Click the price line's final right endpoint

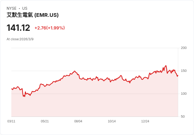click(178, 75)
